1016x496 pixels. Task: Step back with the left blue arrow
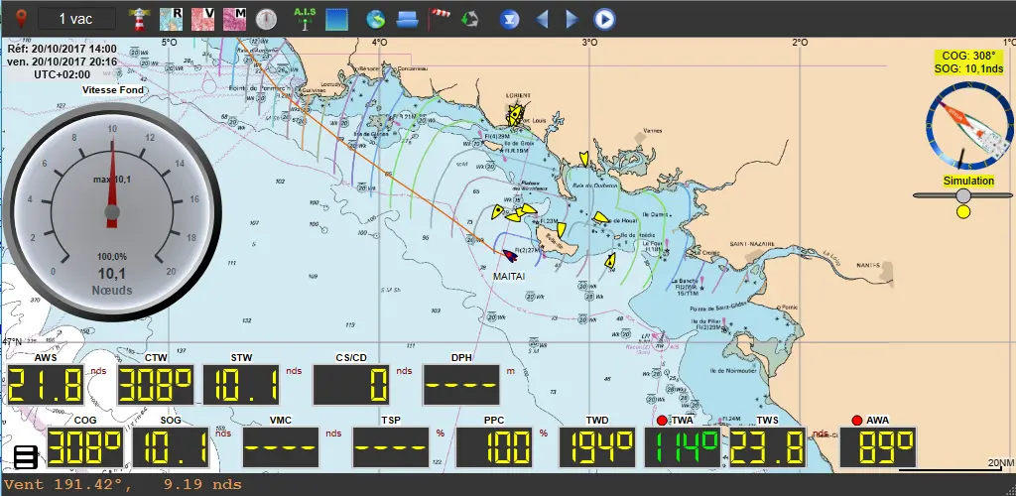[543, 20]
